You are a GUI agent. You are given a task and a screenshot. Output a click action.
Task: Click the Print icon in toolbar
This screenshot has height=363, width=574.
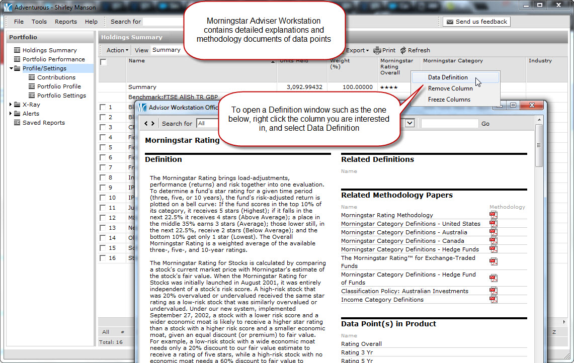coord(377,50)
